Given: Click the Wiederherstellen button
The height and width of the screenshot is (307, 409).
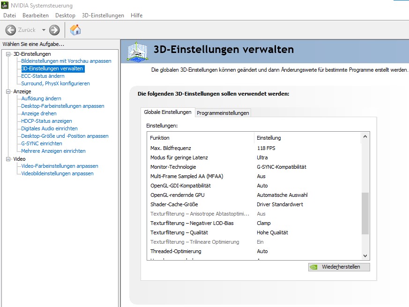Looking at the screenshot, I should click(339, 267).
